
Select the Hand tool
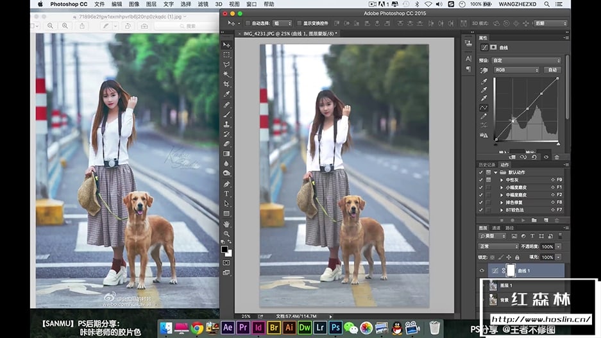point(226,224)
